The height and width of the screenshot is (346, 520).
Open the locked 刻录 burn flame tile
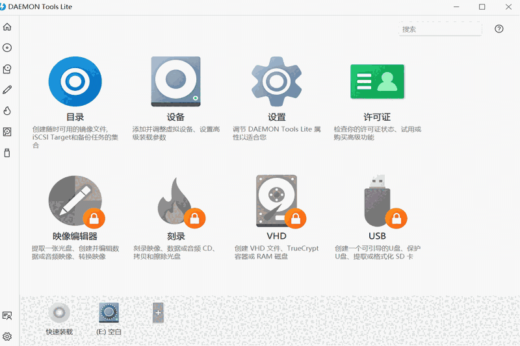tap(181, 202)
